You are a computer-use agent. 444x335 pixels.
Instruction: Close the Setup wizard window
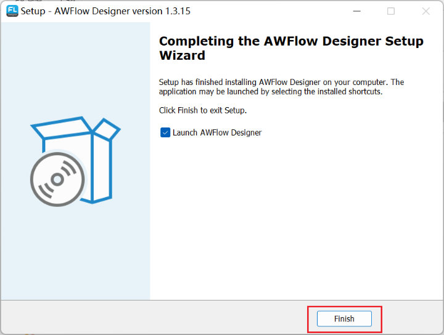[425, 11]
